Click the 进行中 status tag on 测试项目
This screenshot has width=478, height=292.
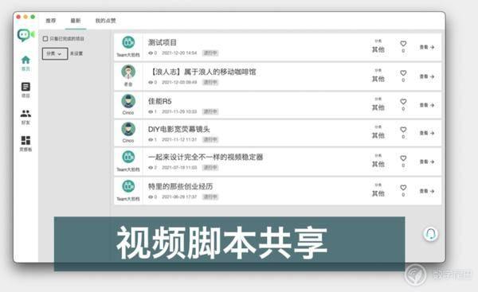210,53
